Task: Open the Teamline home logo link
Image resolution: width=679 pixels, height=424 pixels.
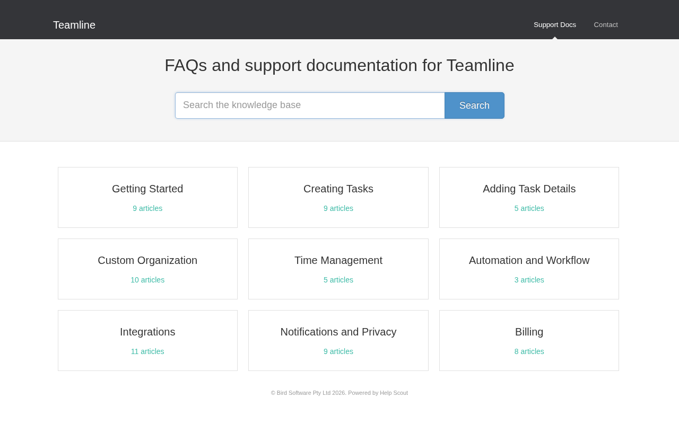Action: coord(74,25)
